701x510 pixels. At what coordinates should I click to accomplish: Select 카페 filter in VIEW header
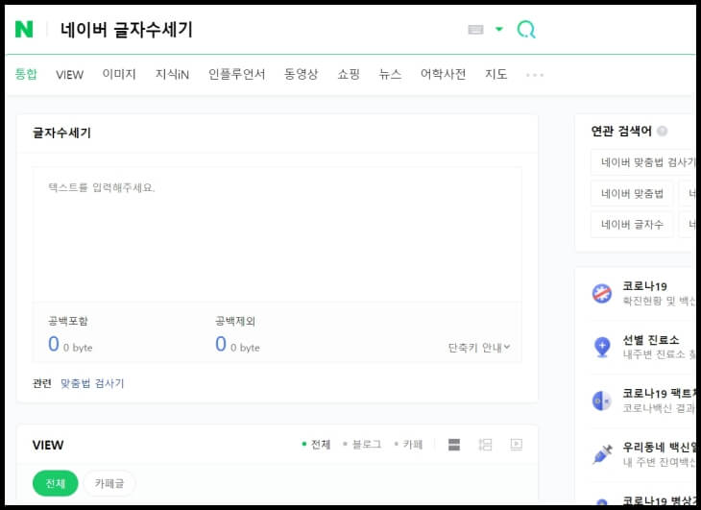coord(408,445)
